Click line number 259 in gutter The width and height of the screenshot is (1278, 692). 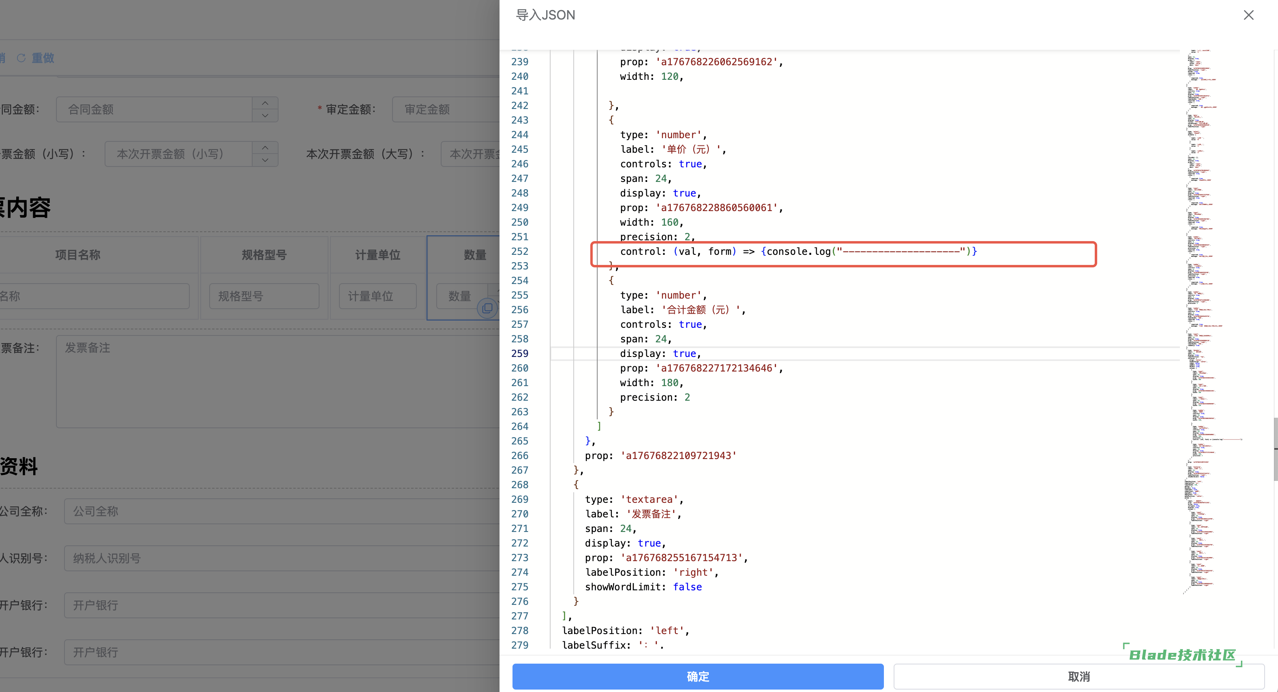coord(519,353)
